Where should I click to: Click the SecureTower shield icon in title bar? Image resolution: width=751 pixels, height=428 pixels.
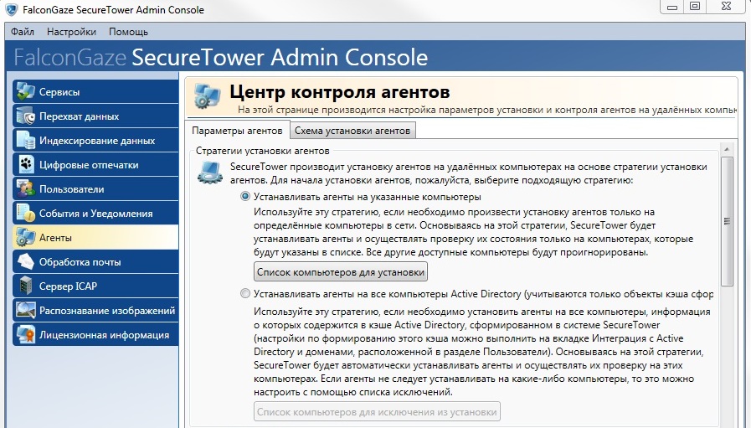[12, 9]
